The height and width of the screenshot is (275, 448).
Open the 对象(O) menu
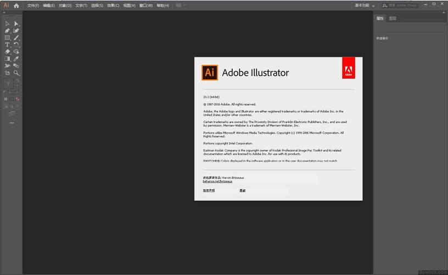point(65,5)
